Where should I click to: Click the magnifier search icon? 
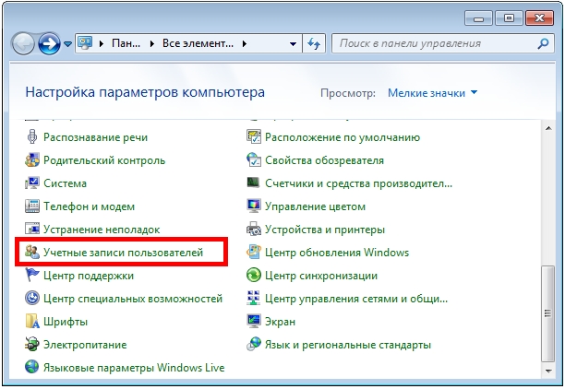[x=543, y=43]
